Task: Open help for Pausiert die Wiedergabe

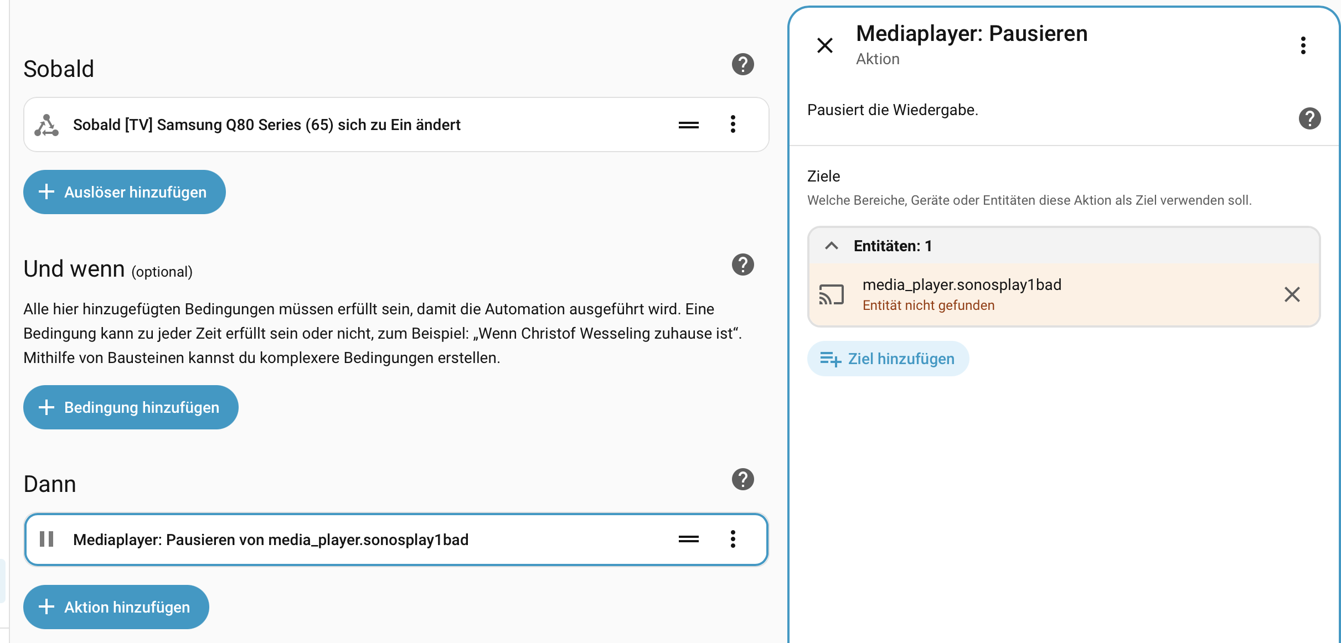Action: coord(1309,118)
